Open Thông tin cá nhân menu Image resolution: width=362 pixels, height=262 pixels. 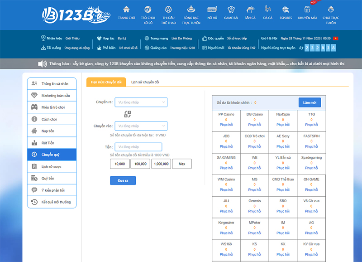(52, 84)
